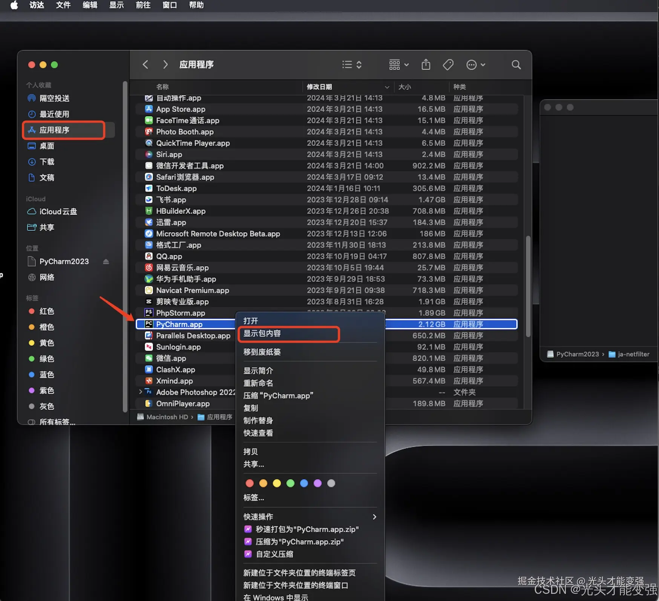Select the Parallels Desktop.app row

(326, 336)
